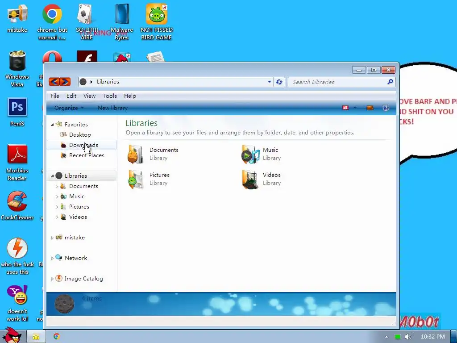Image resolution: width=457 pixels, height=343 pixels.
Task: Expand the Image Catalog tree node
Action: point(52,279)
